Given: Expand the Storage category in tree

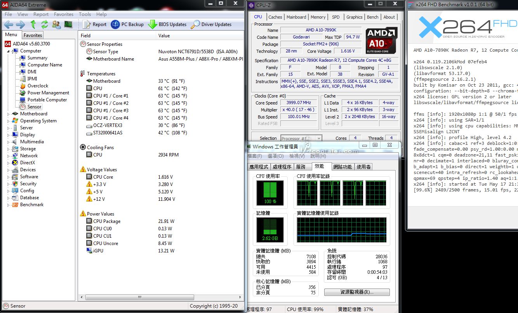Looking at the screenshot, I should click(x=9, y=149).
